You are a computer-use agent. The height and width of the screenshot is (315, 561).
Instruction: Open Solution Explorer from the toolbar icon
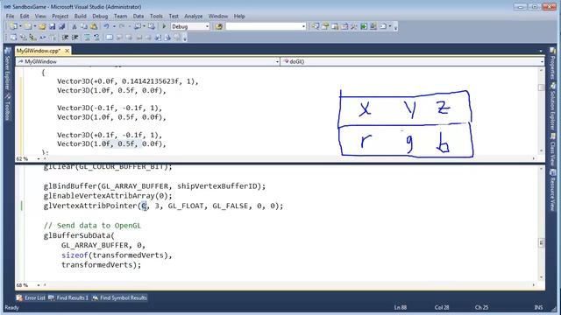(x=316, y=26)
